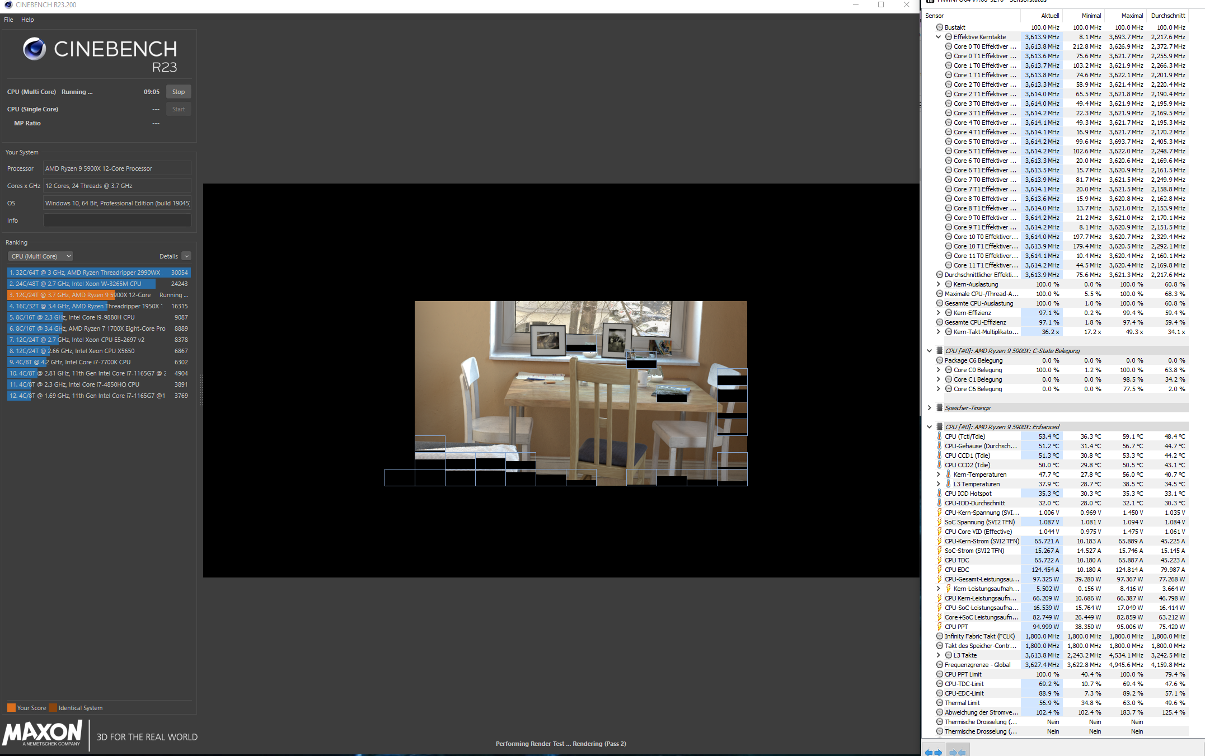Image resolution: width=1205 pixels, height=756 pixels.
Task: Click the Details dropdown arrow button
Action: click(186, 256)
